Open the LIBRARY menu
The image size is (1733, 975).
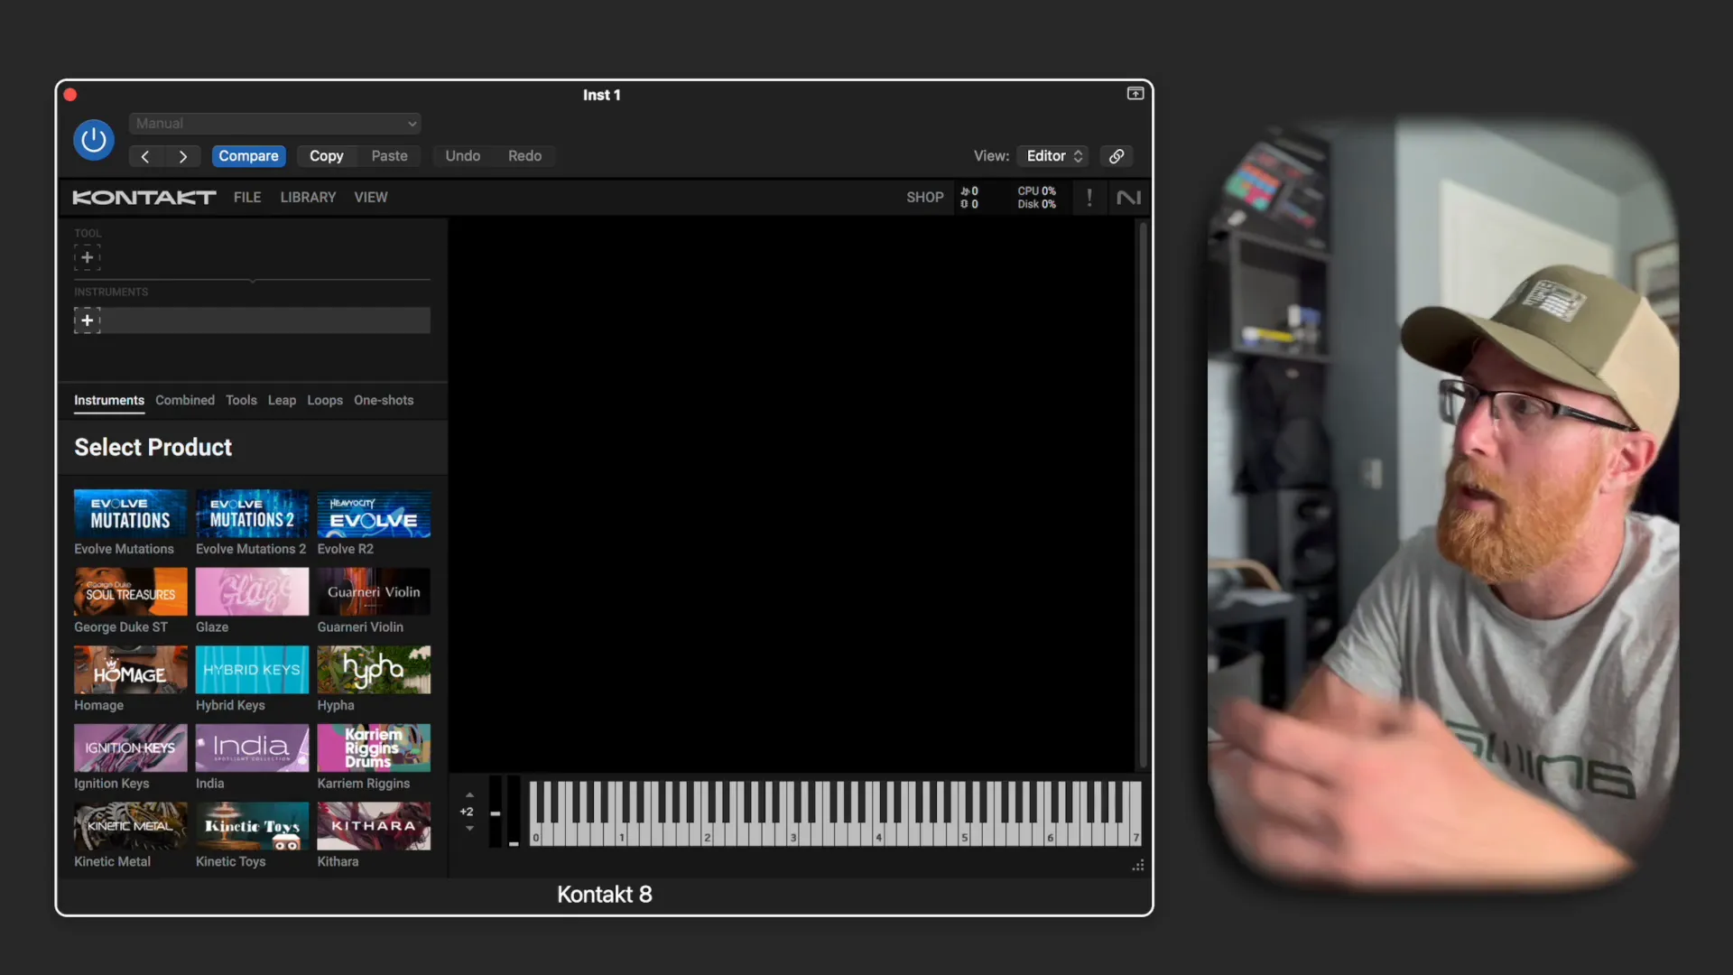[x=308, y=198]
